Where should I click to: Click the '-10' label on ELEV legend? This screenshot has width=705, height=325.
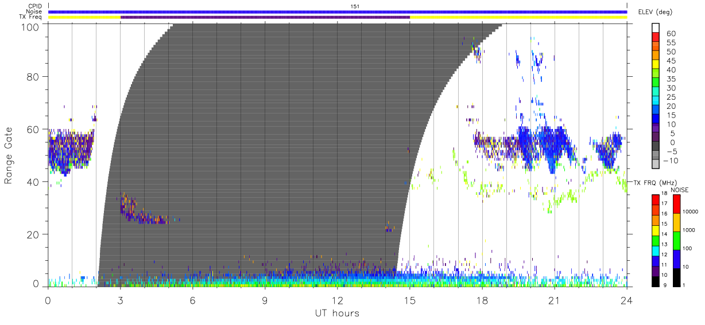tap(671, 160)
